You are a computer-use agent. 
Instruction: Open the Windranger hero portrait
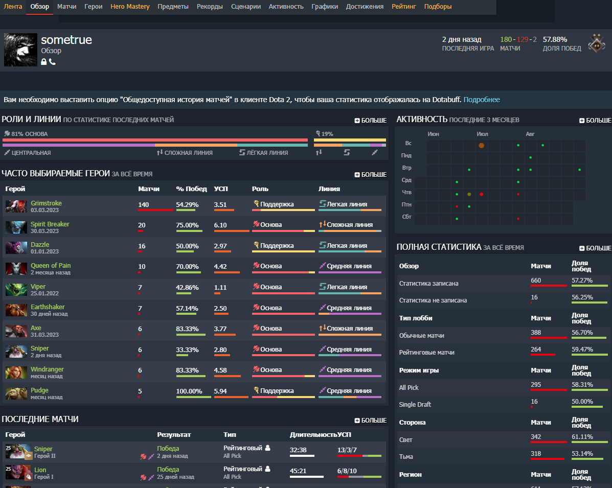[x=16, y=373]
